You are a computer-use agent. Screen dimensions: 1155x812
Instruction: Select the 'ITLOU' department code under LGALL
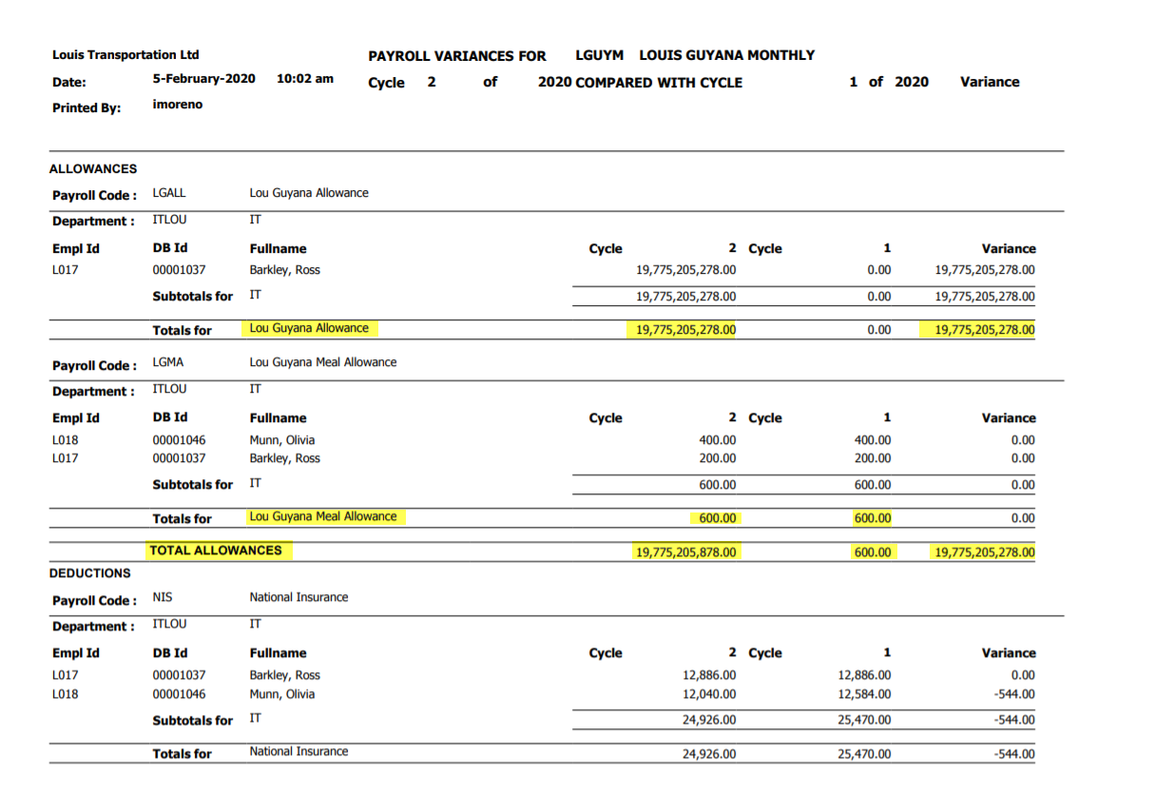pyautogui.click(x=169, y=220)
